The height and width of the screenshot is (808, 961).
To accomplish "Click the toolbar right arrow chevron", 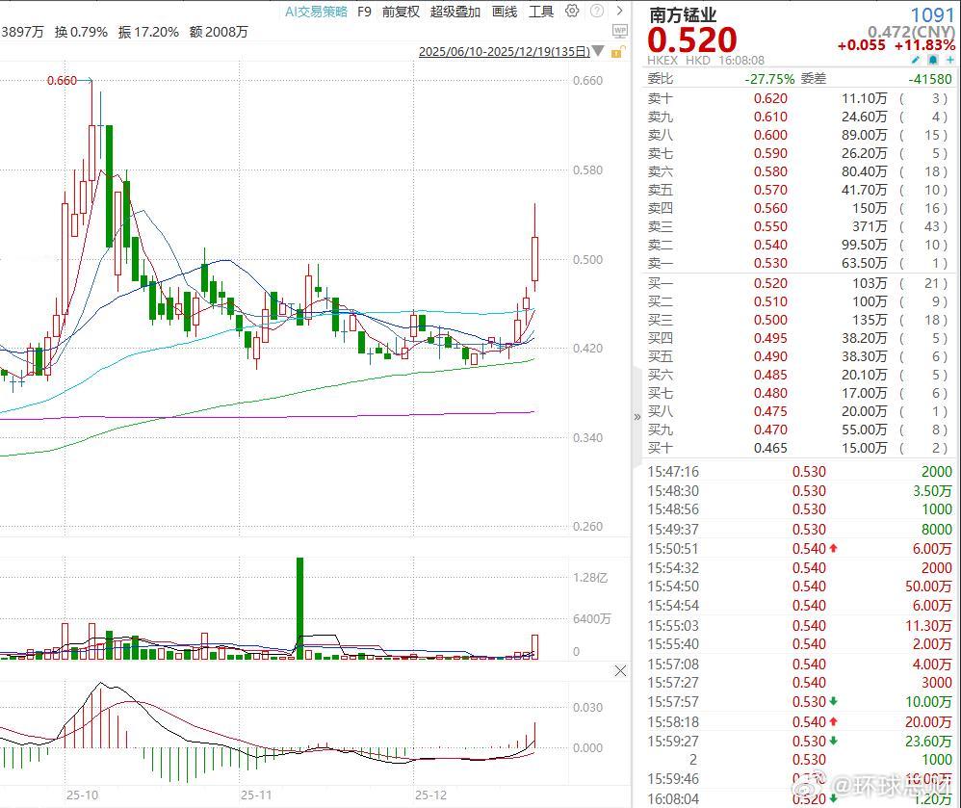I will click(x=619, y=11).
